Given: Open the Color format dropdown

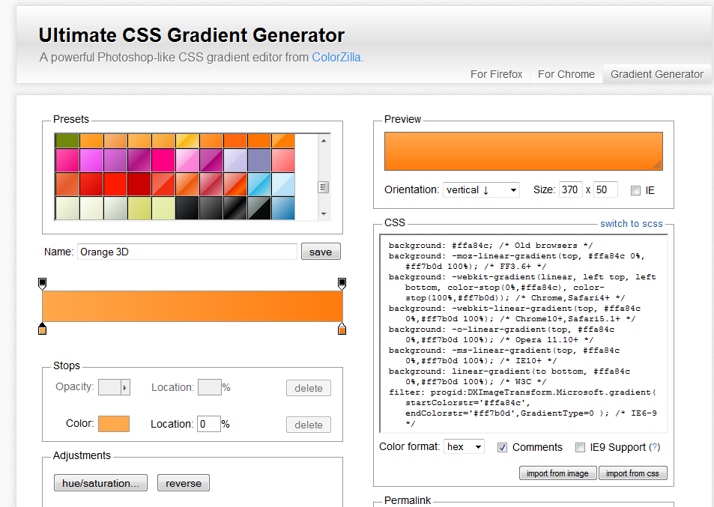Looking at the screenshot, I should 464,447.
